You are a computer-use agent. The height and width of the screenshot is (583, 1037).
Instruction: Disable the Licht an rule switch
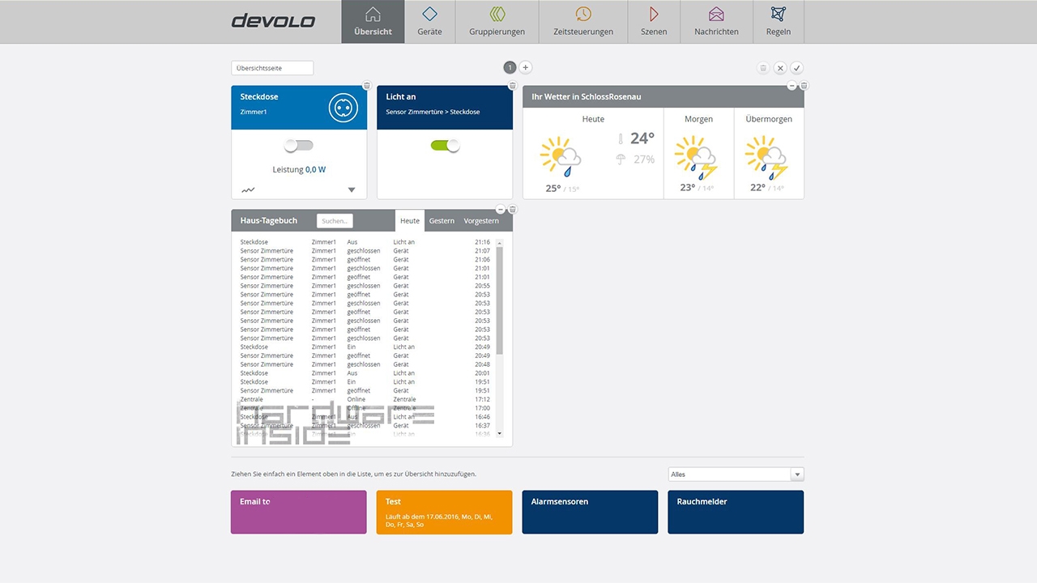point(445,146)
